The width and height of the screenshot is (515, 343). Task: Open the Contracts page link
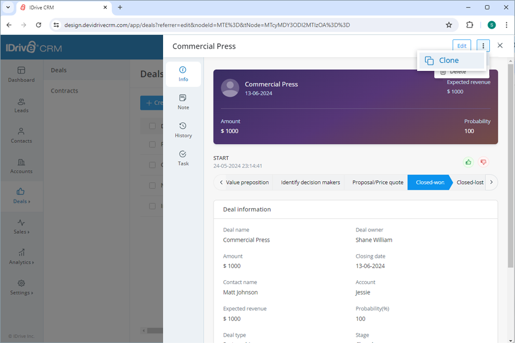click(65, 90)
